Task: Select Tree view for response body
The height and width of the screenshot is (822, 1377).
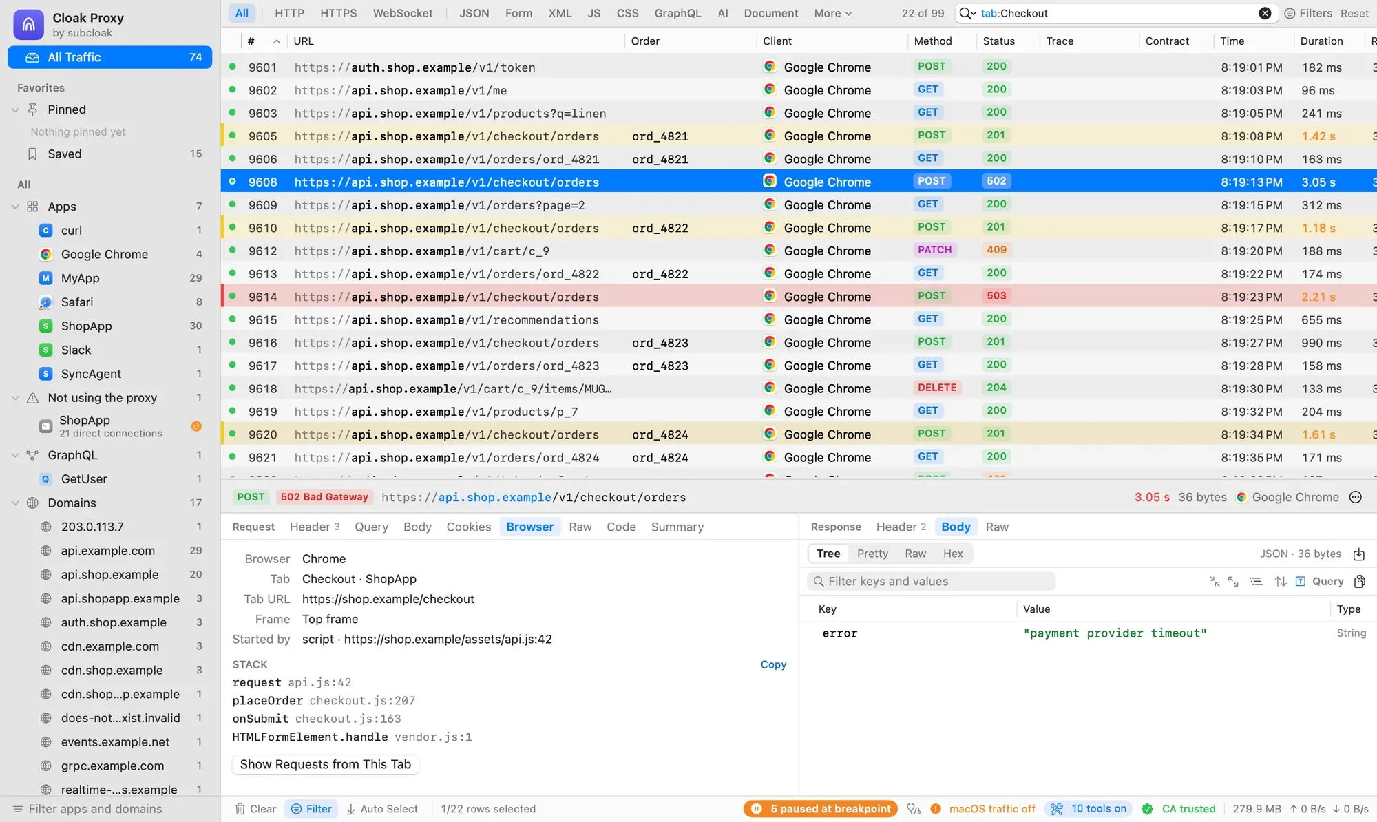Action: (x=828, y=554)
